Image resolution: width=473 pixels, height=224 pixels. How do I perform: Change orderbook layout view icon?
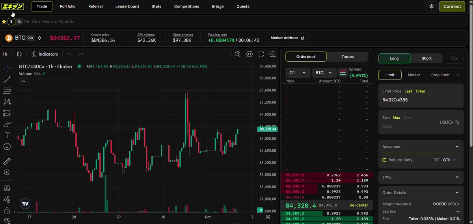343,73
